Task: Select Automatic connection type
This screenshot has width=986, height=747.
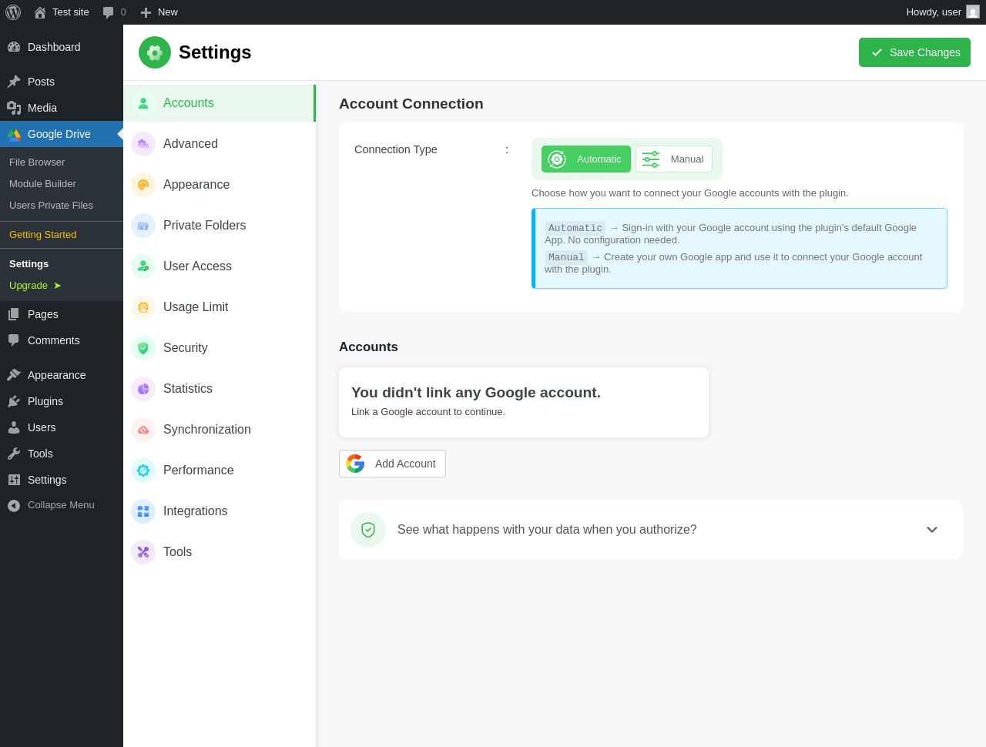Action: coord(586,159)
